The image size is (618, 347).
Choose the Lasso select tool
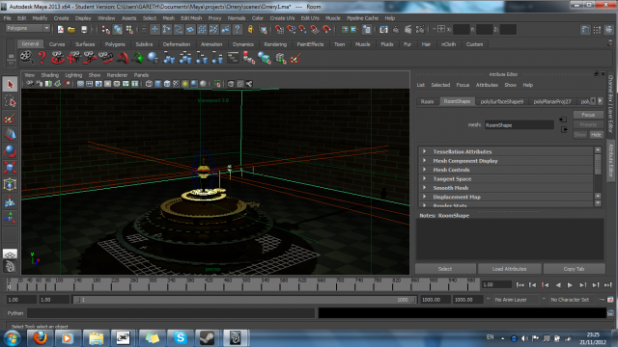coord(10,101)
